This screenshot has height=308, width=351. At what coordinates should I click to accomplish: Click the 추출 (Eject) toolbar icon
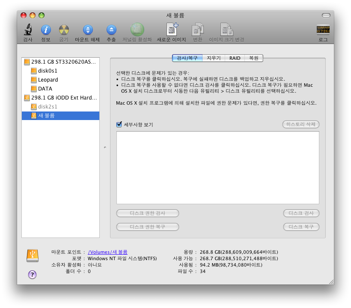[111, 30]
